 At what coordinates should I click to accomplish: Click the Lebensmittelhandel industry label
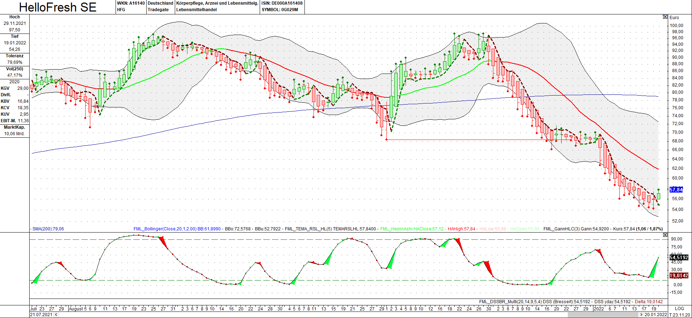coord(196,10)
